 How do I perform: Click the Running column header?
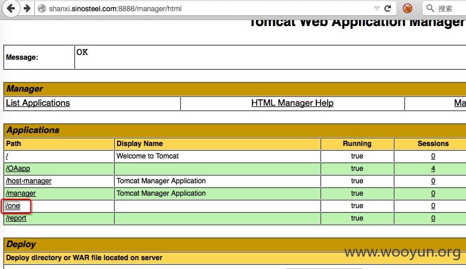pos(357,144)
